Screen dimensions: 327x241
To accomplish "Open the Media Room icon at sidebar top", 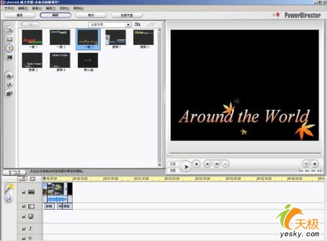I will tap(9, 31).
